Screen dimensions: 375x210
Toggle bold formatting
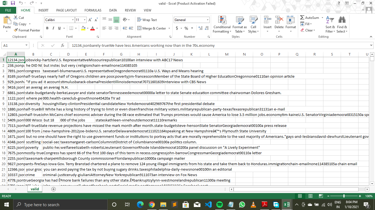(47, 28)
